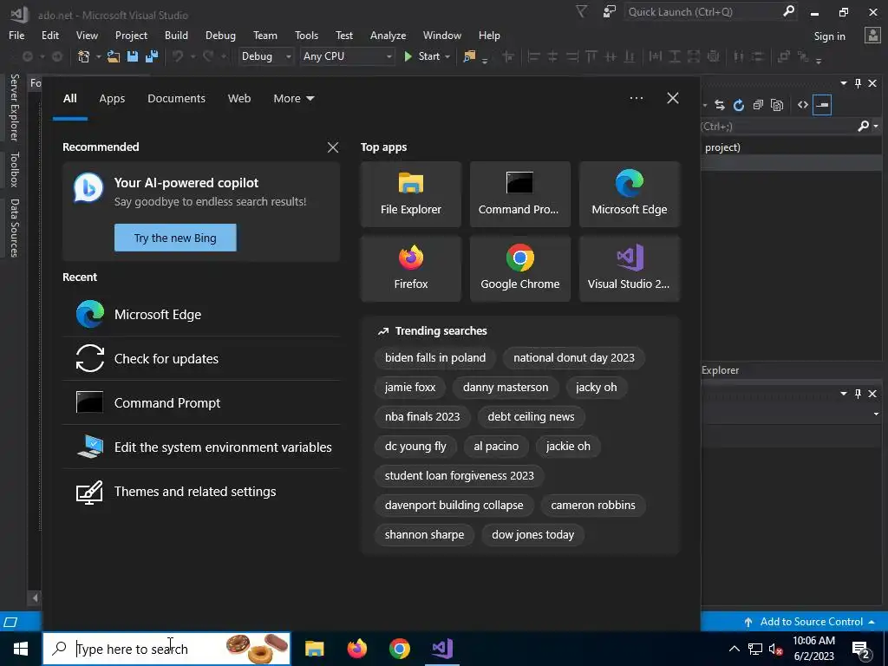This screenshot has height=666, width=888.
Task: Open lower panel window position dropdown
Action: (x=844, y=393)
